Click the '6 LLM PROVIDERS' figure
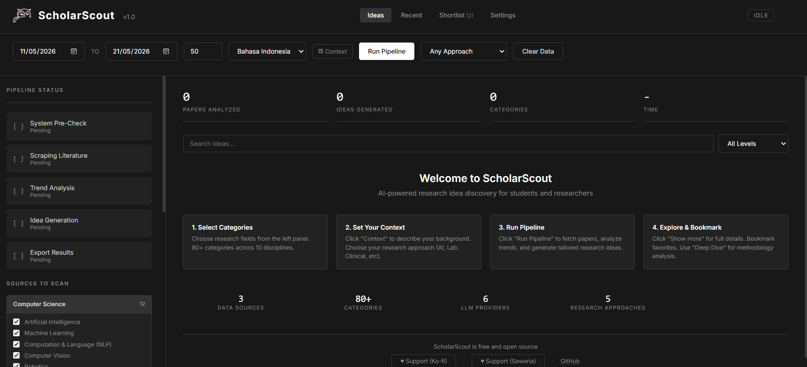Screen dimensions: 807x367 coord(485,303)
